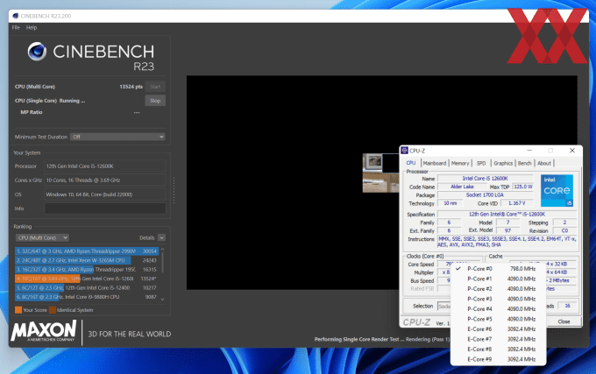
Task: Open the CPU (Multi Core) ranking dropdown
Action: (x=42, y=237)
